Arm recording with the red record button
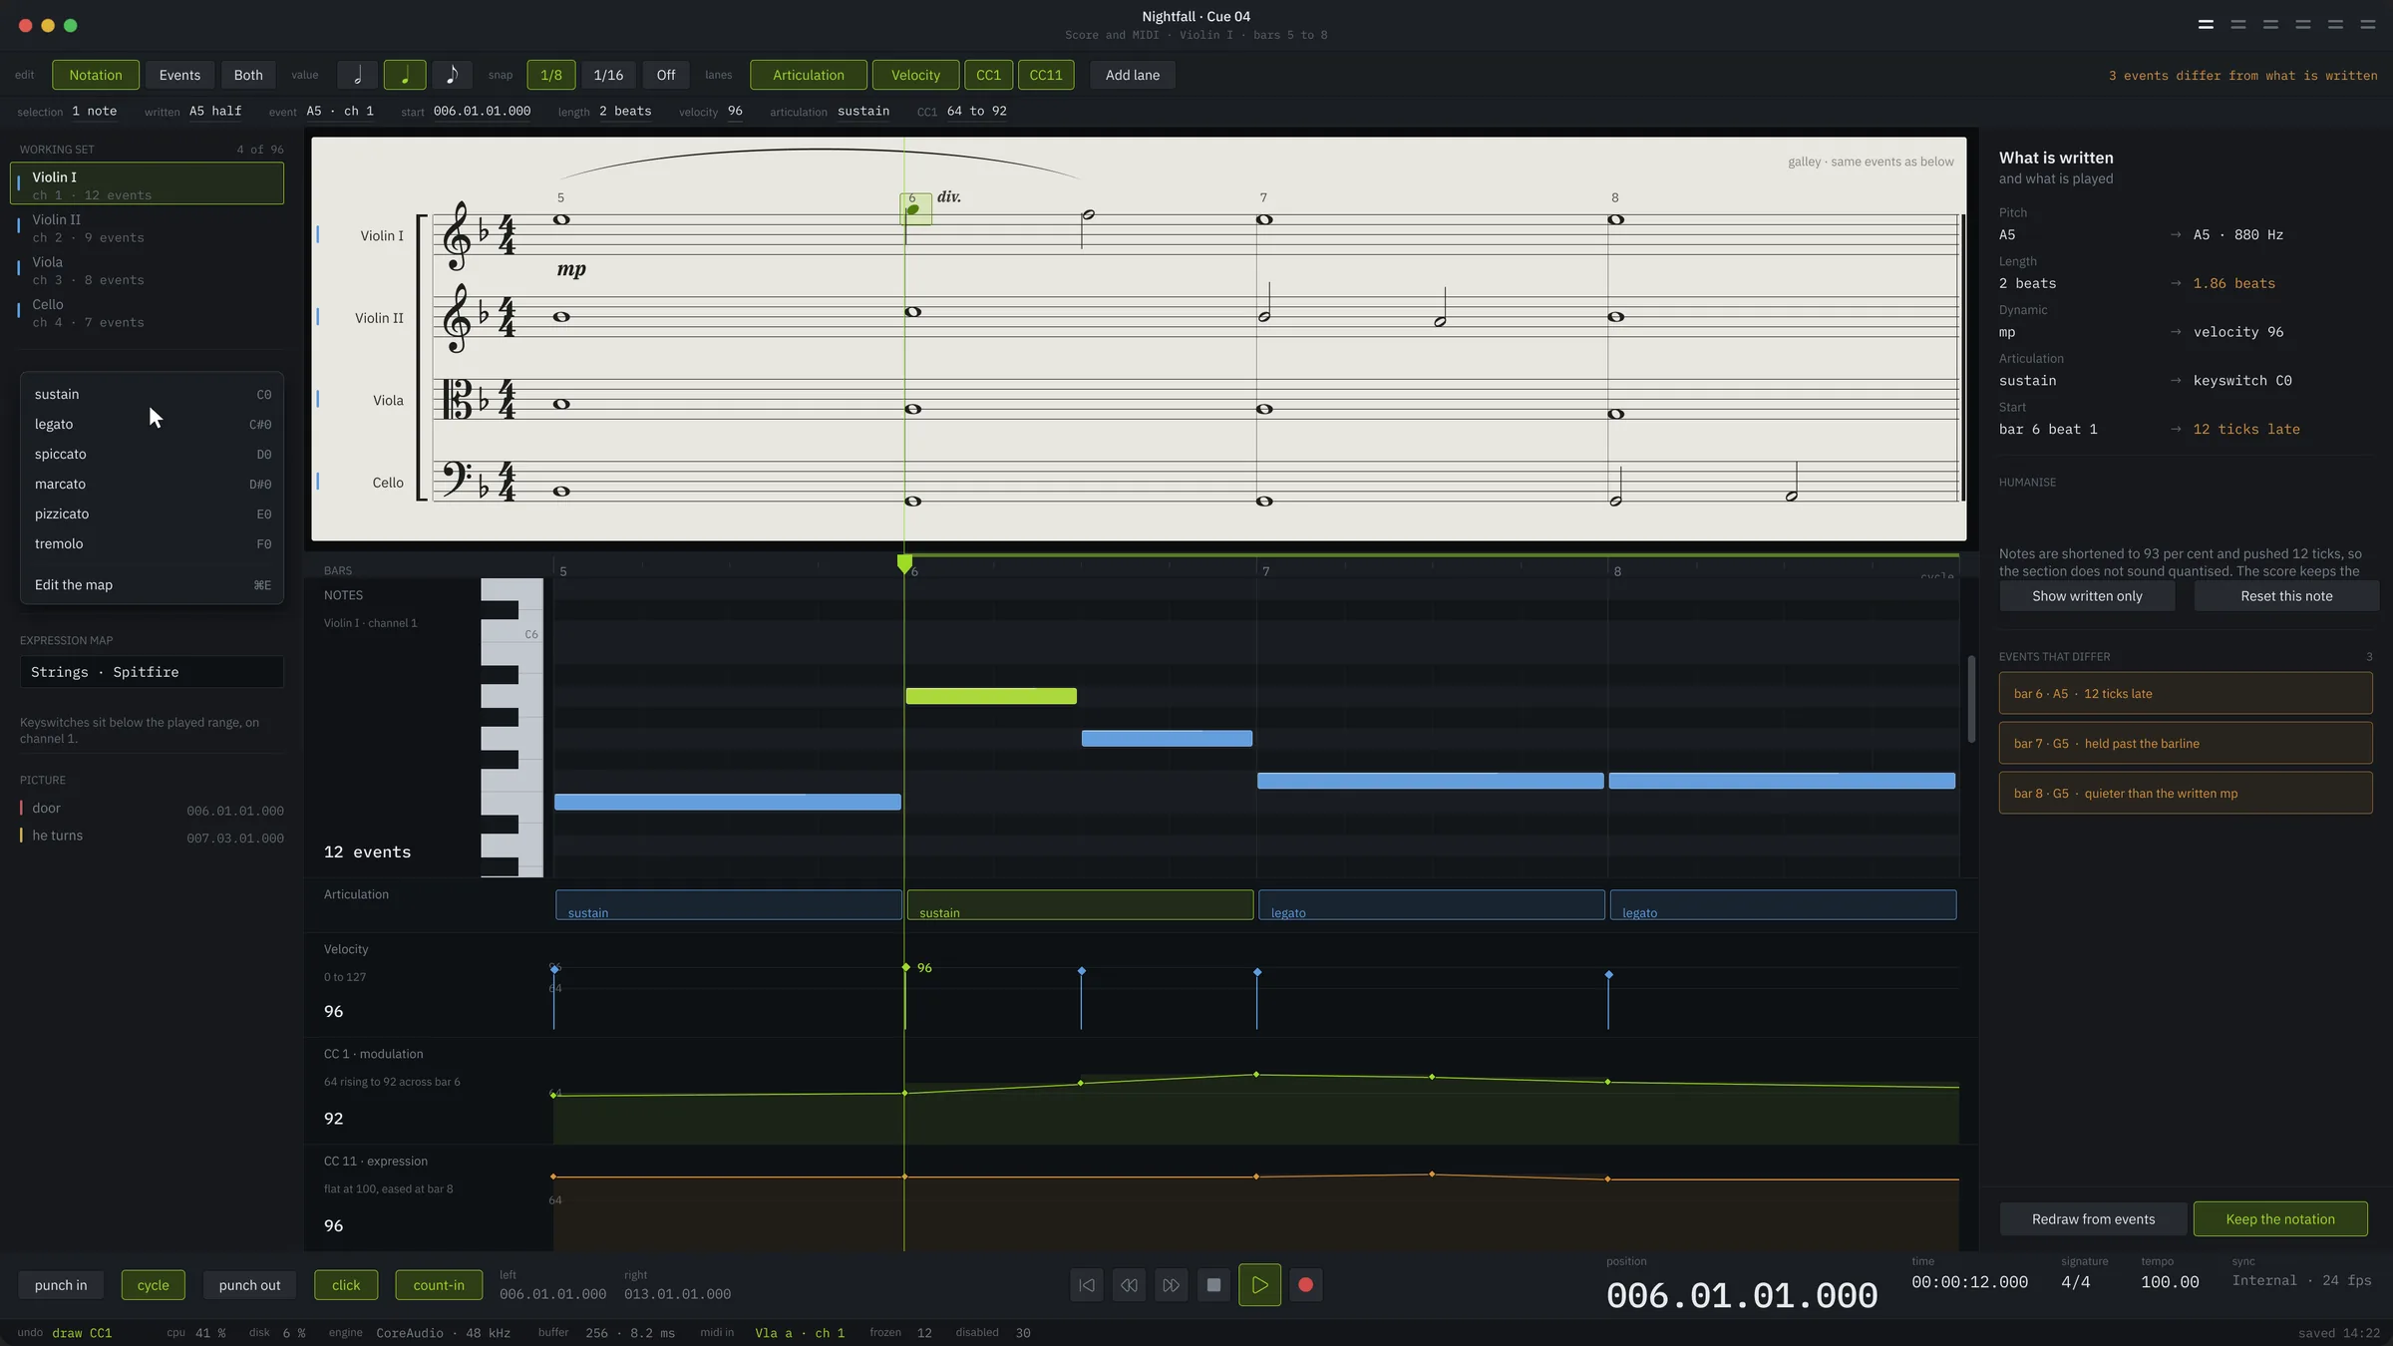The width and height of the screenshot is (2393, 1346). [1305, 1285]
